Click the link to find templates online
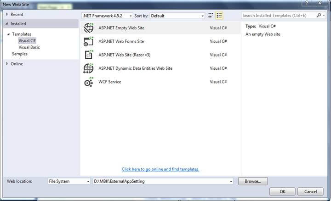 tap(160, 169)
